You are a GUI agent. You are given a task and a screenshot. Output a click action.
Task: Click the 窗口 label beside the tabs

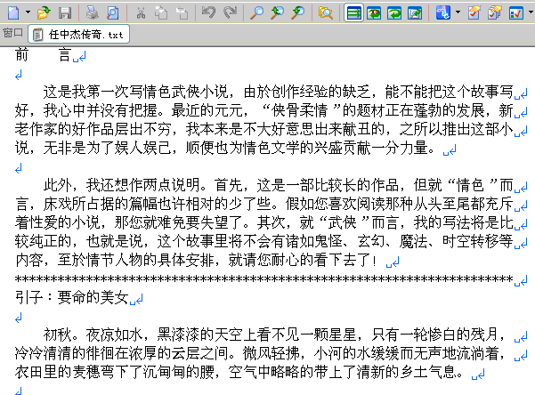(x=13, y=34)
